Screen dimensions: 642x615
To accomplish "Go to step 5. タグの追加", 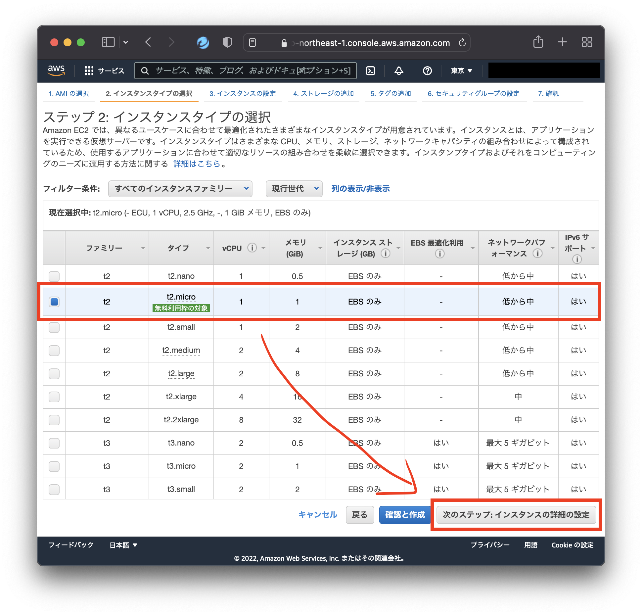I will pos(390,93).
